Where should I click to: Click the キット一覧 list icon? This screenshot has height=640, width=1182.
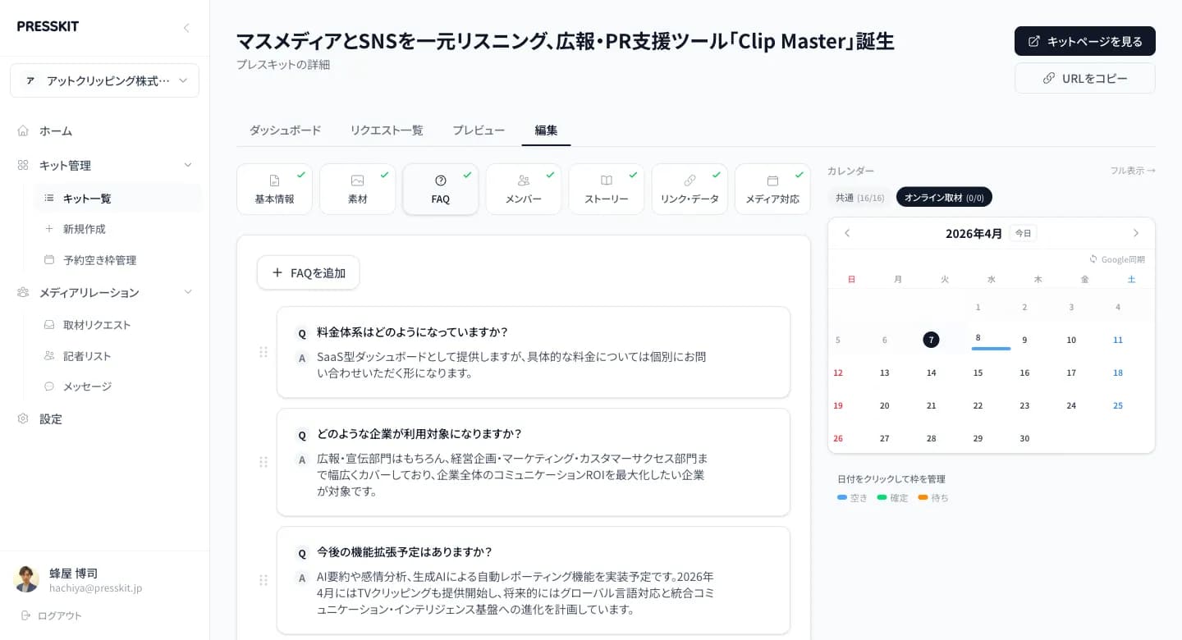pyautogui.click(x=49, y=198)
